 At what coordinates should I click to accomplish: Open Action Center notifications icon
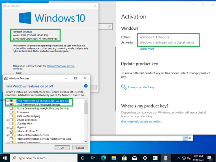(210, 158)
